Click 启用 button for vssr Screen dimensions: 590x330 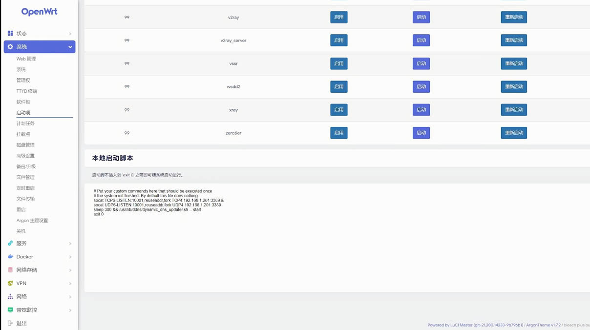[339, 63]
